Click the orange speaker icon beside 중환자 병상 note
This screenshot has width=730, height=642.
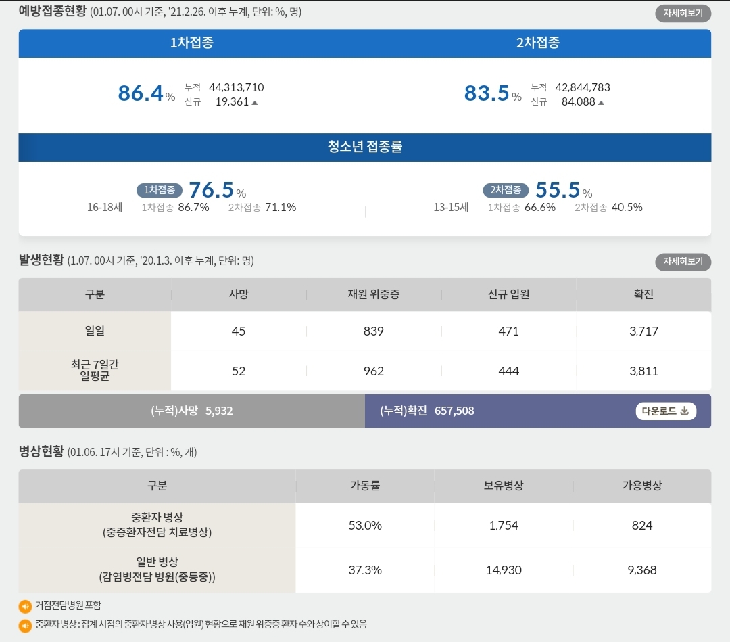[x=25, y=625]
